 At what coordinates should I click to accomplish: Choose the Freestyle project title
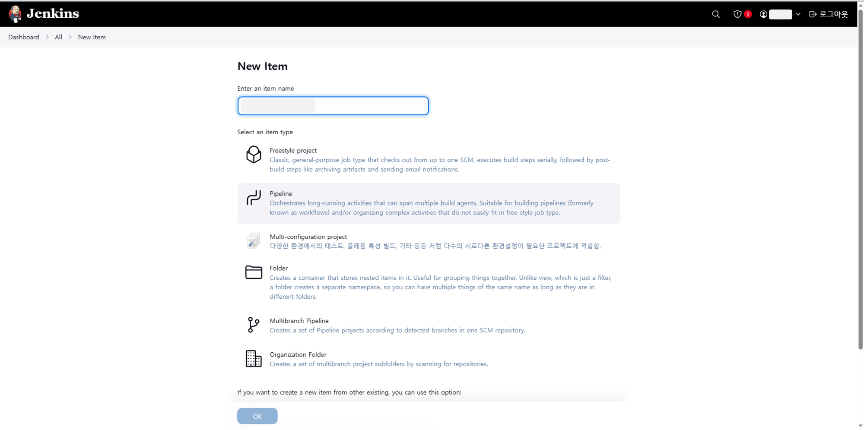click(x=293, y=150)
